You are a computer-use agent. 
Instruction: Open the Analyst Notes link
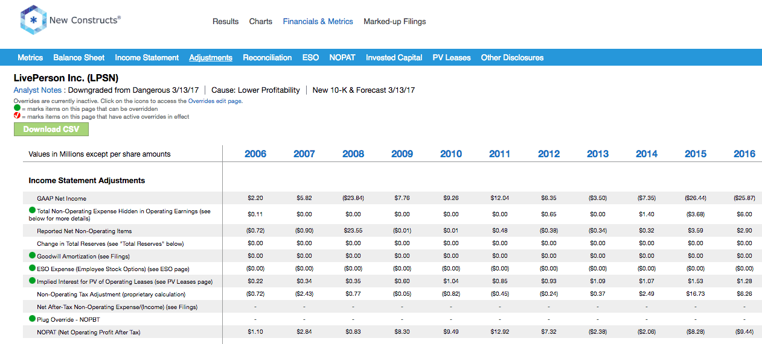(37, 90)
